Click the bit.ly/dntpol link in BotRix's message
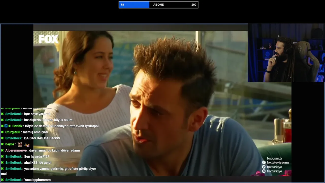325x183 pixels. tap(84, 126)
